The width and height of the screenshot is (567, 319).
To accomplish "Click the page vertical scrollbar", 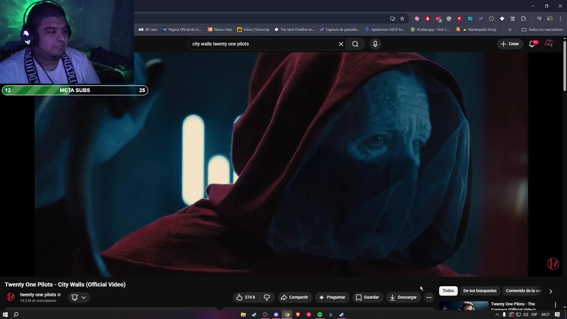I will click(x=564, y=66).
